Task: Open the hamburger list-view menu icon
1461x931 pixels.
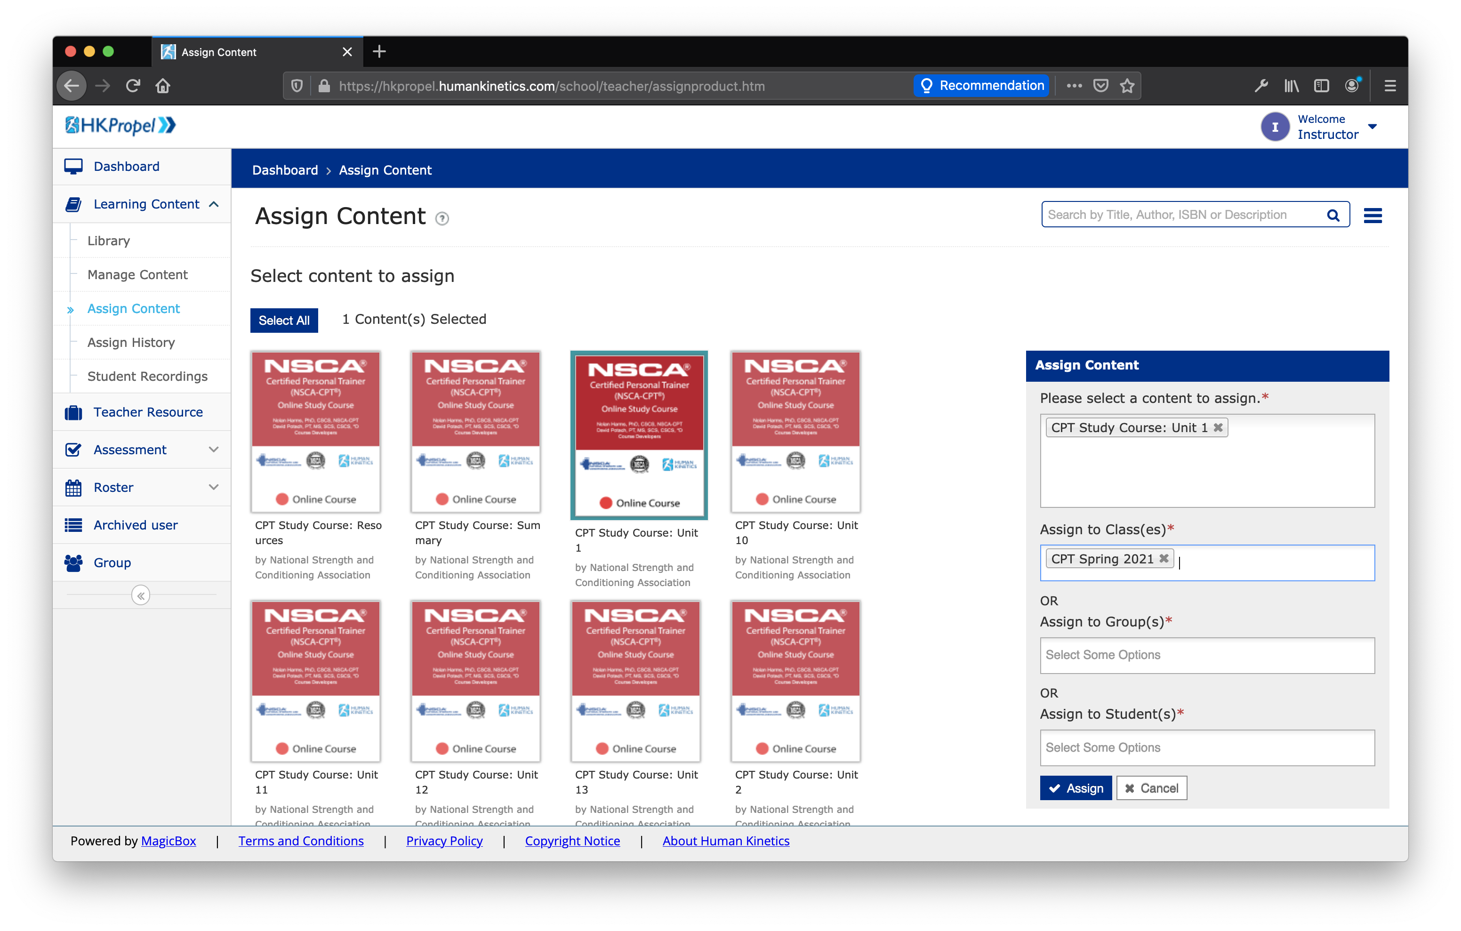Action: click(1373, 216)
